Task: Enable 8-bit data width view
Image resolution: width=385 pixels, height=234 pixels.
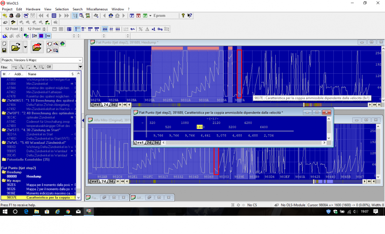Action: coord(77,29)
